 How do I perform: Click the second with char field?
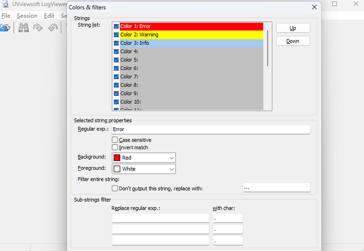(x=228, y=229)
